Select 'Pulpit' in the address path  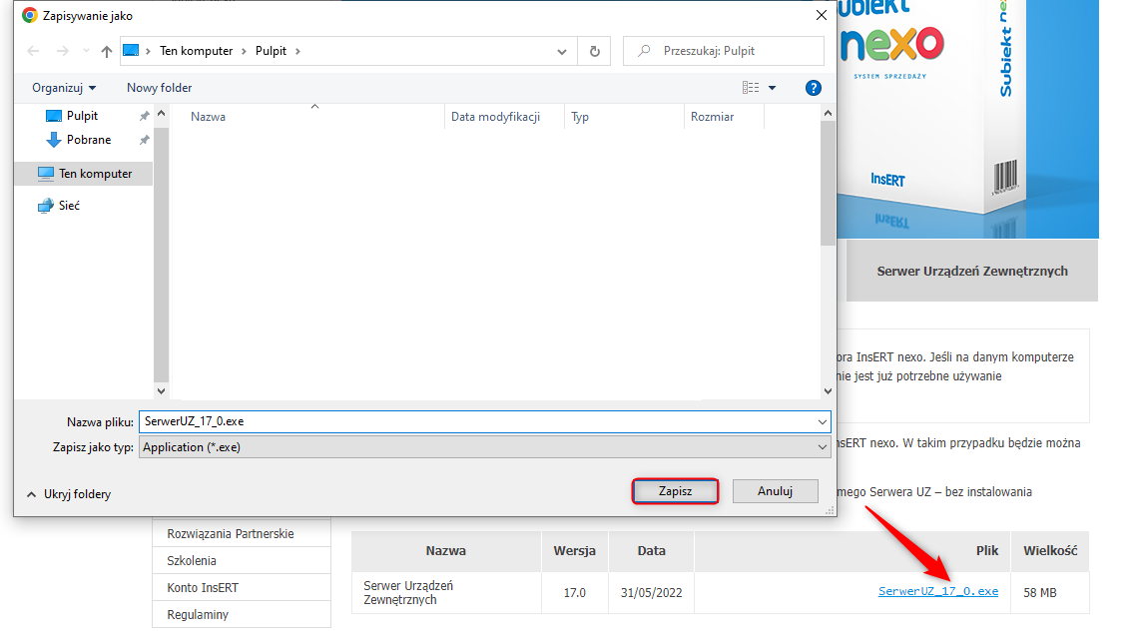pyautogui.click(x=271, y=51)
